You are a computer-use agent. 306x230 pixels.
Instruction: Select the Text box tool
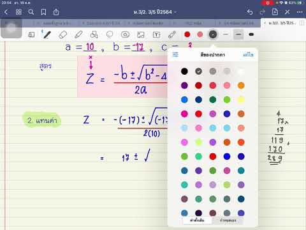tap(156, 34)
